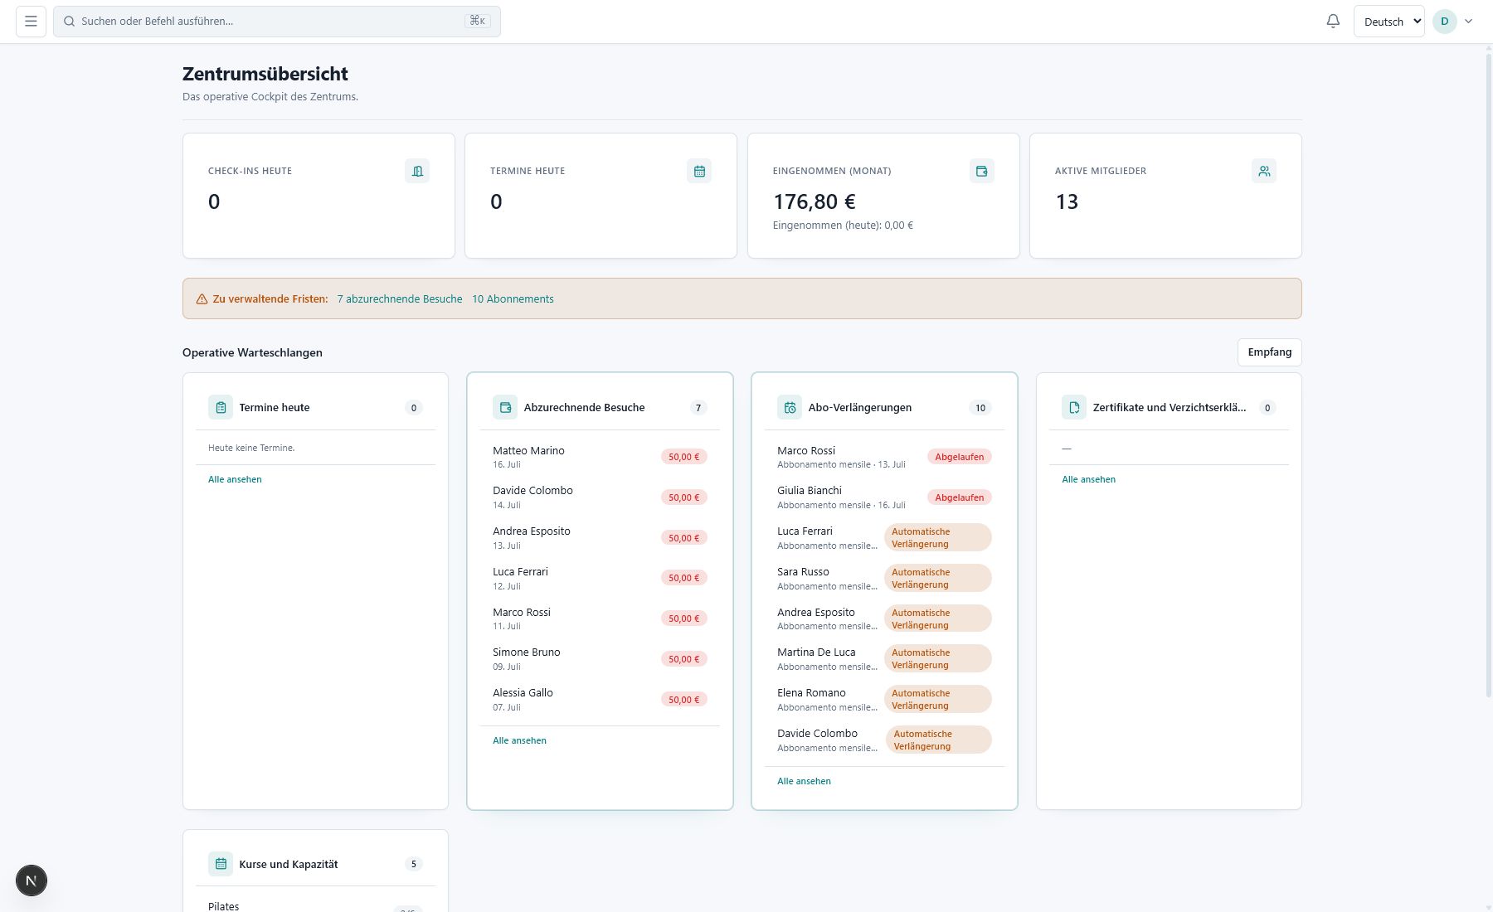Click the Empfang button

point(1269,352)
